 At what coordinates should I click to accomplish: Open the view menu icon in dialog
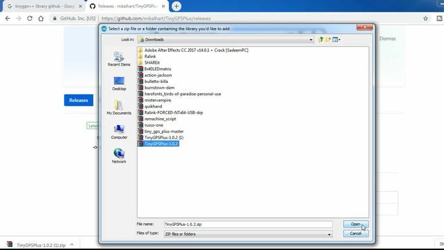point(336,40)
